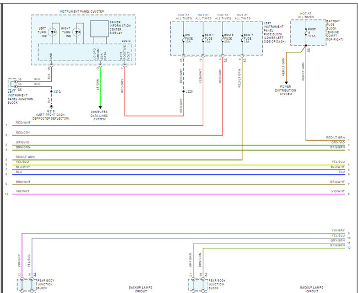The height and width of the screenshot is (293, 358).
Task: Click the J212 splice dot
Action: tap(51, 92)
